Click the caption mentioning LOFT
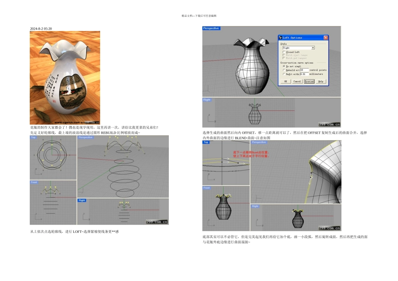 (75, 231)
